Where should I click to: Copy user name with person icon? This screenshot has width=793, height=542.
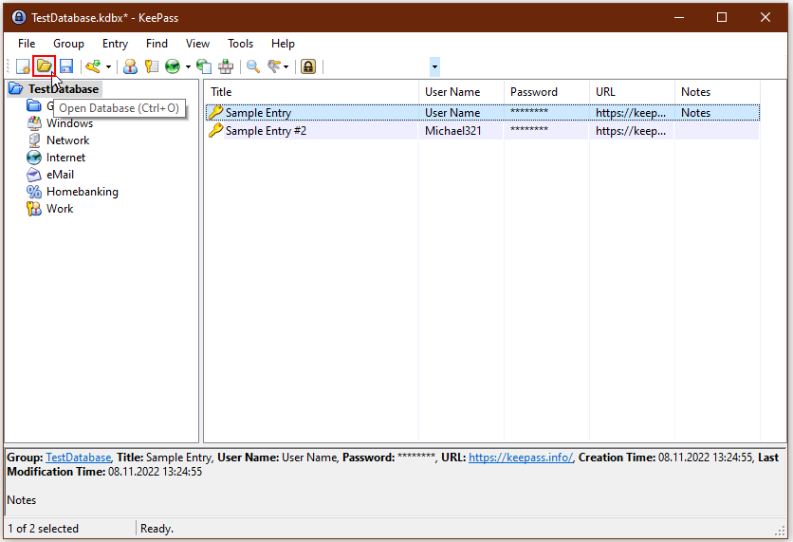[x=131, y=66]
